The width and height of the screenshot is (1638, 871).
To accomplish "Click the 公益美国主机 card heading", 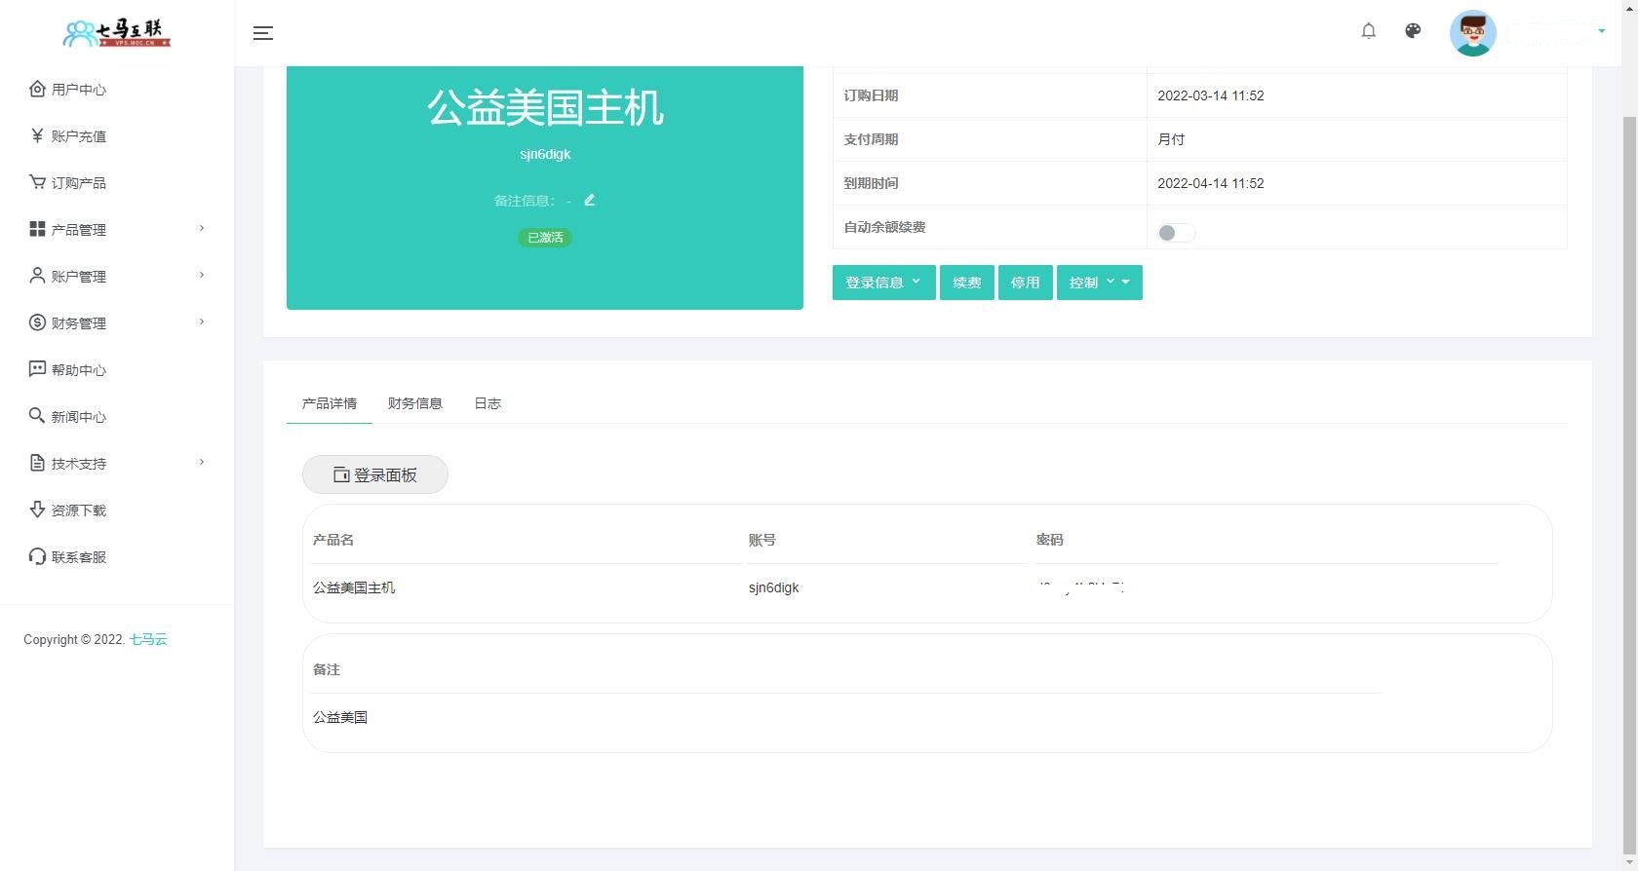I will (545, 107).
